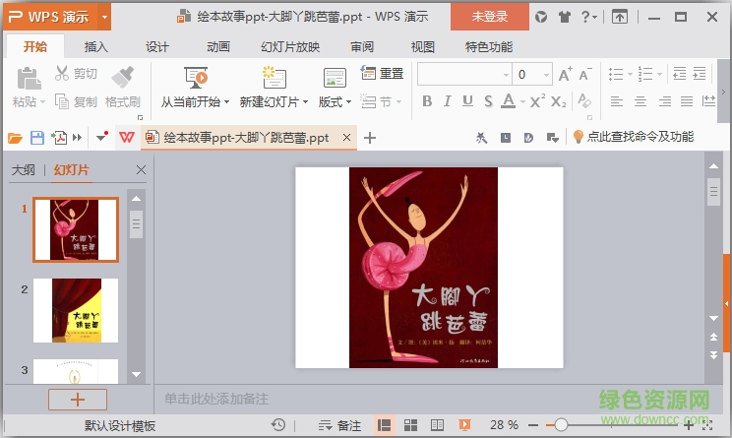732x438 pixels.
Task: Click the Copy icon
Action: point(62,101)
